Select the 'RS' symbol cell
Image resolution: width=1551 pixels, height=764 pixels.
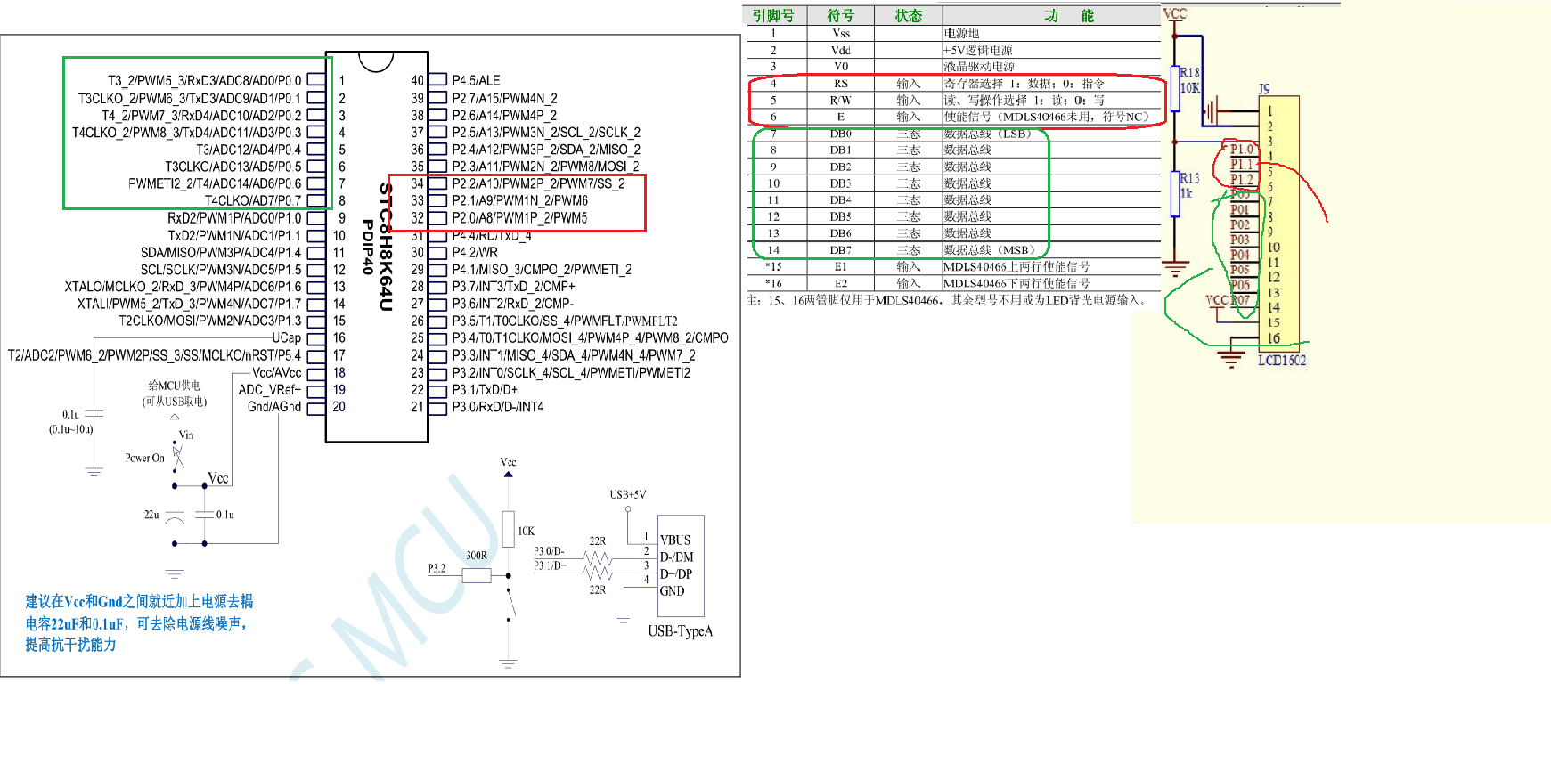click(x=841, y=83)
